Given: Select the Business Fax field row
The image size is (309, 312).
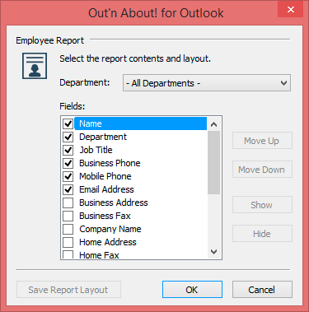Looking at the screenshot, I should click(x=141, y=216).
